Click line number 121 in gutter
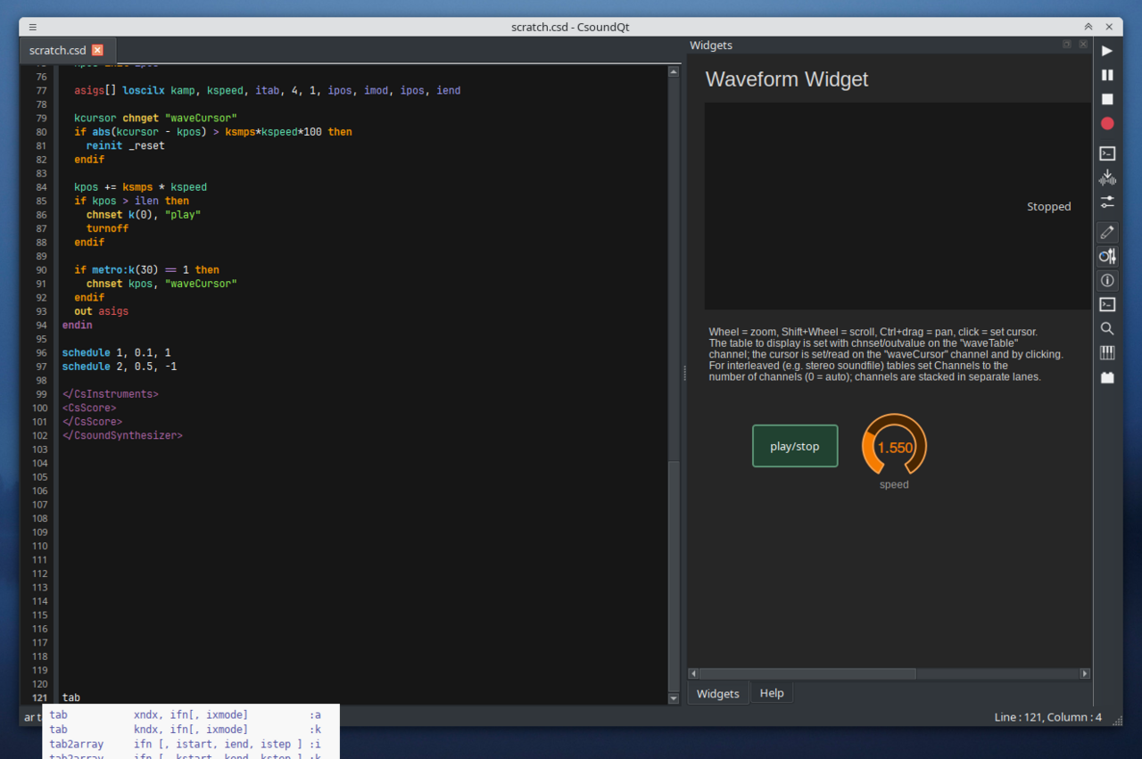The height and width of the screenshot is (759, 1142). click(x=39, y=697)
